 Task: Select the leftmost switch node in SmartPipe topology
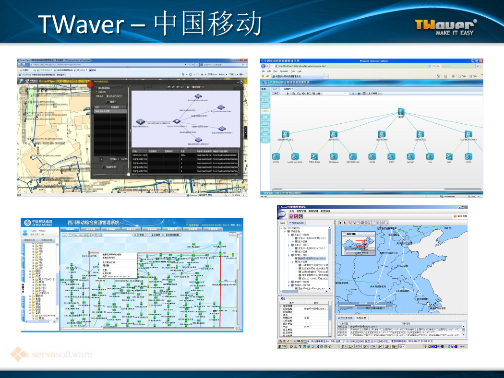click(x=141, y=121)
